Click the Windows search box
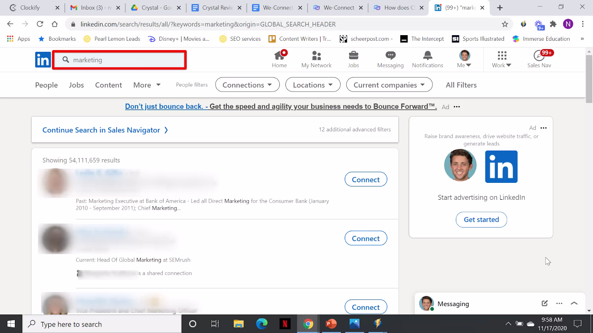The width and height of the screenshot is (593, 333). (102, 324)
